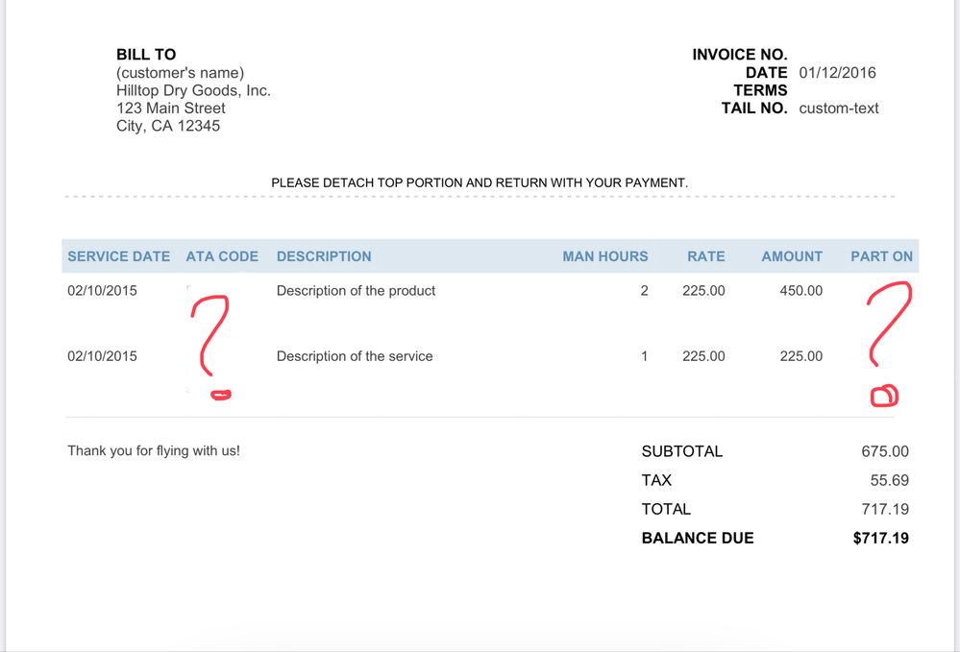Select "Description of the service" line item
Image resolution: width=960 pixels, height=652 pixels.
(x=355, y=355)
